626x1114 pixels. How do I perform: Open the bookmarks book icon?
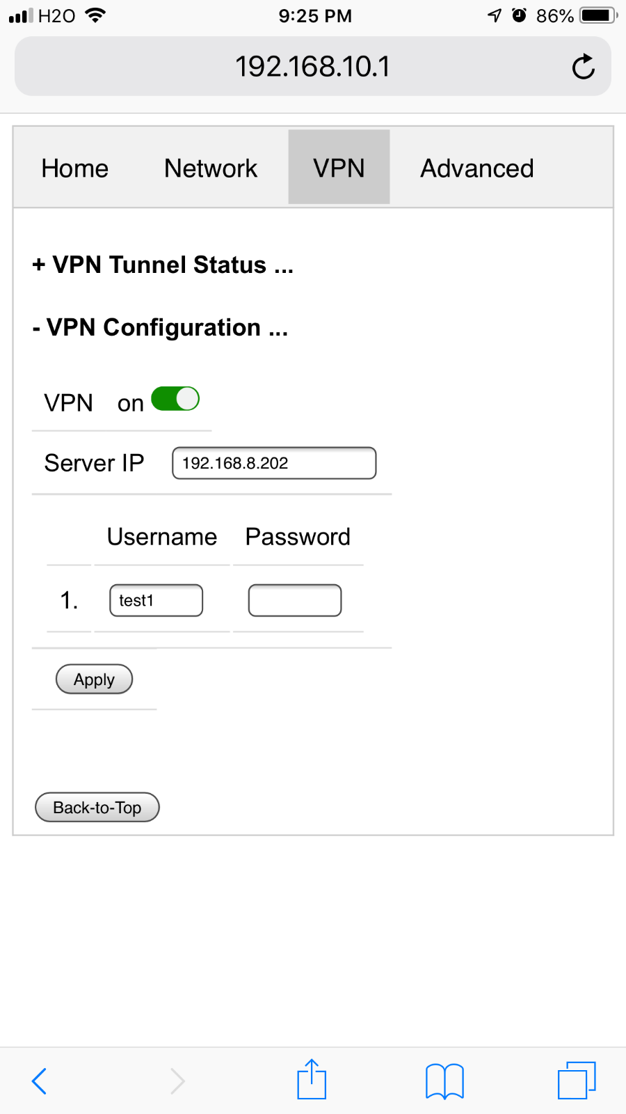[444, 1081]
